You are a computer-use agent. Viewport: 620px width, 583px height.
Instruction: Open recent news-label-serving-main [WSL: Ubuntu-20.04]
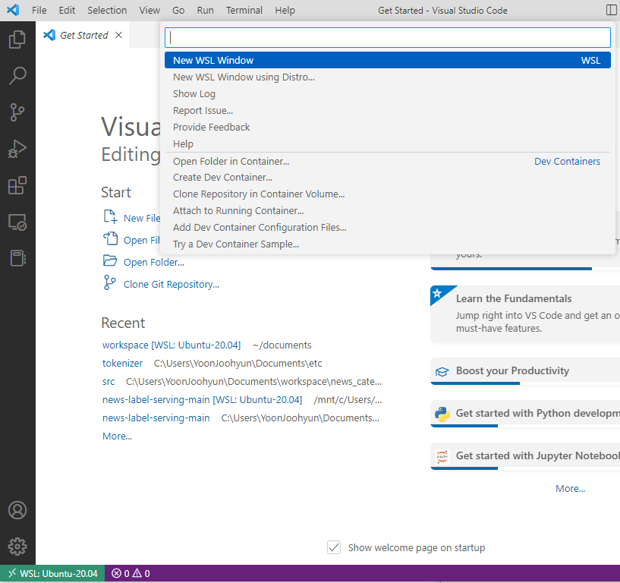click(202, 399)
